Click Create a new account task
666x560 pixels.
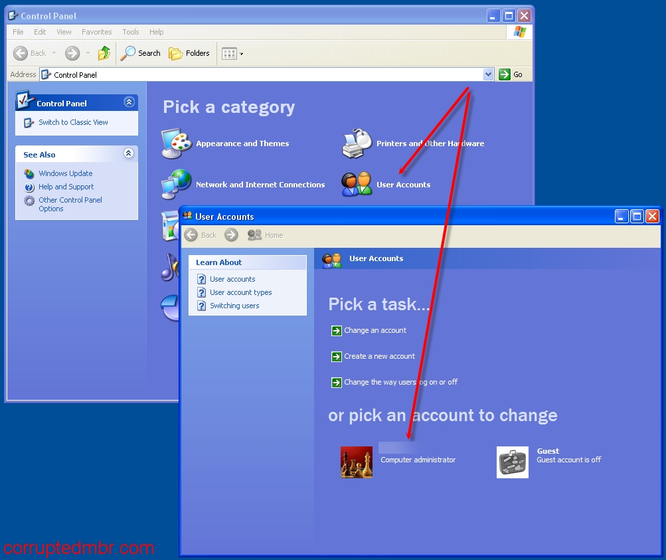[379, 357]
